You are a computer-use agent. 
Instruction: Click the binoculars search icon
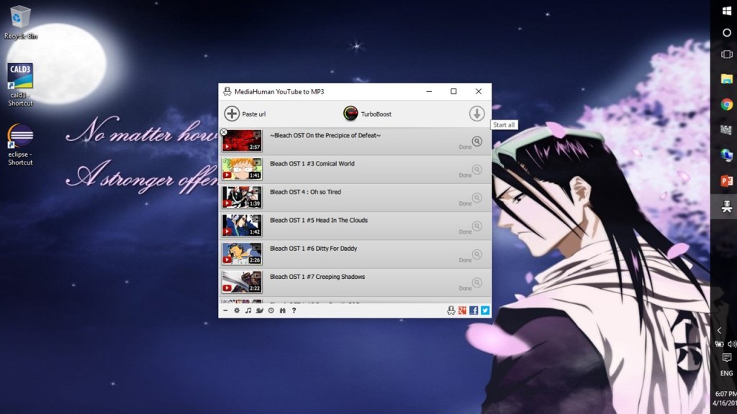[x=282, y=310]
